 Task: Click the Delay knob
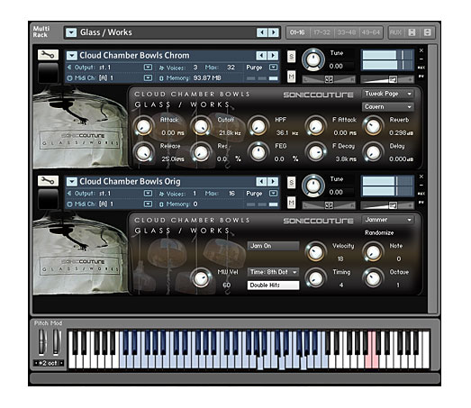(374, 152)
